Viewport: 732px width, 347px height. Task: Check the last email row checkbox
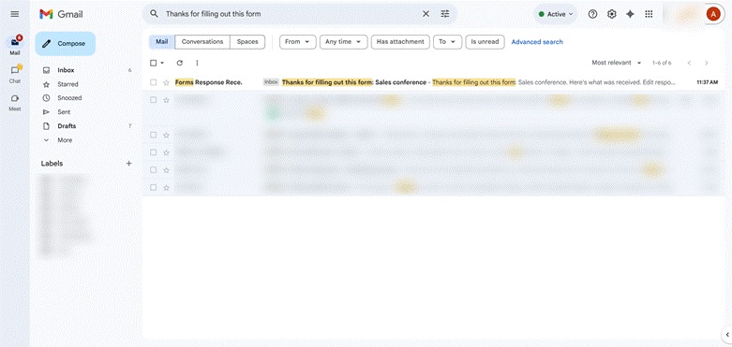click(x=153, y=187)
